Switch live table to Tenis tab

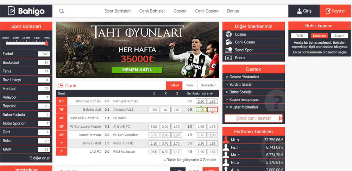tap(190, 85)
